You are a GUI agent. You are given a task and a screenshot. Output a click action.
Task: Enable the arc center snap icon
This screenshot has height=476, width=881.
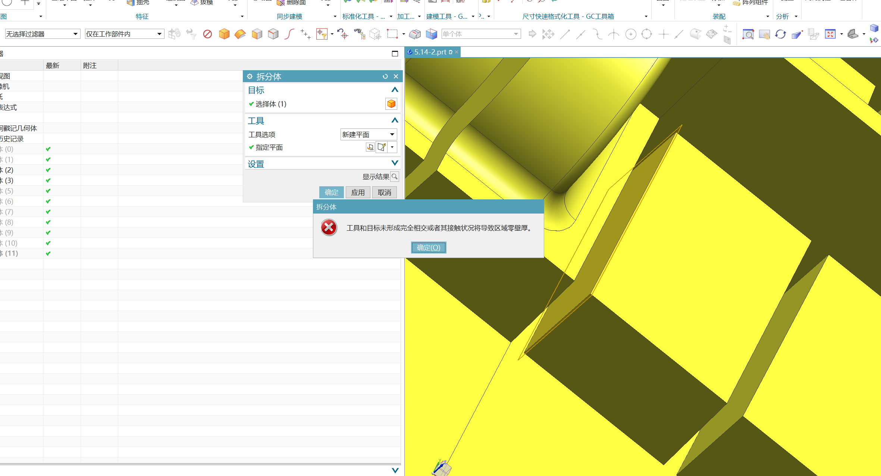click(630, 34)
